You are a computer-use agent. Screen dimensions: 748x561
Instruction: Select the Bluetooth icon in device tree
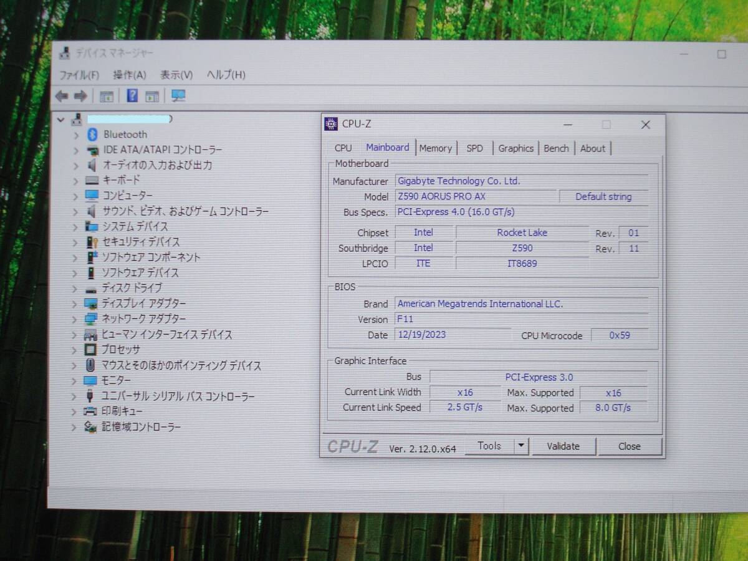pos(92,134)
